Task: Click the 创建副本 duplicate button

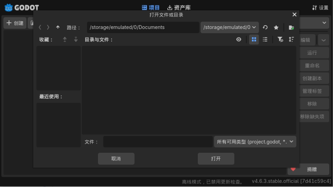Action: click(314, 78)
